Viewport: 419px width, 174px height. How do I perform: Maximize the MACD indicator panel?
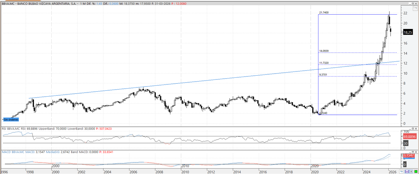[x=413, y=152]
